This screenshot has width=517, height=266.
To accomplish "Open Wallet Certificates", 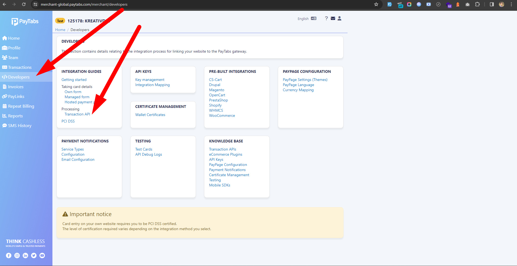I will click(150, 115).
